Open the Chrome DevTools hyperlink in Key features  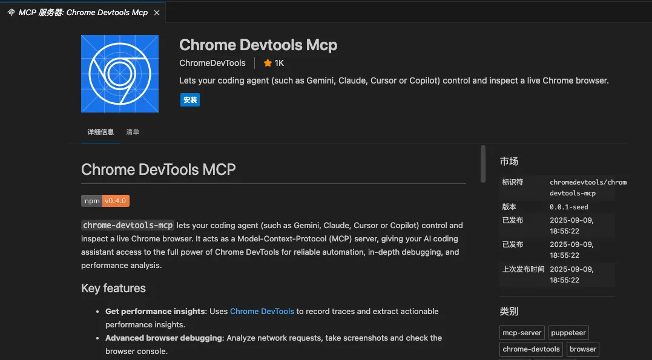coord(262,312)
